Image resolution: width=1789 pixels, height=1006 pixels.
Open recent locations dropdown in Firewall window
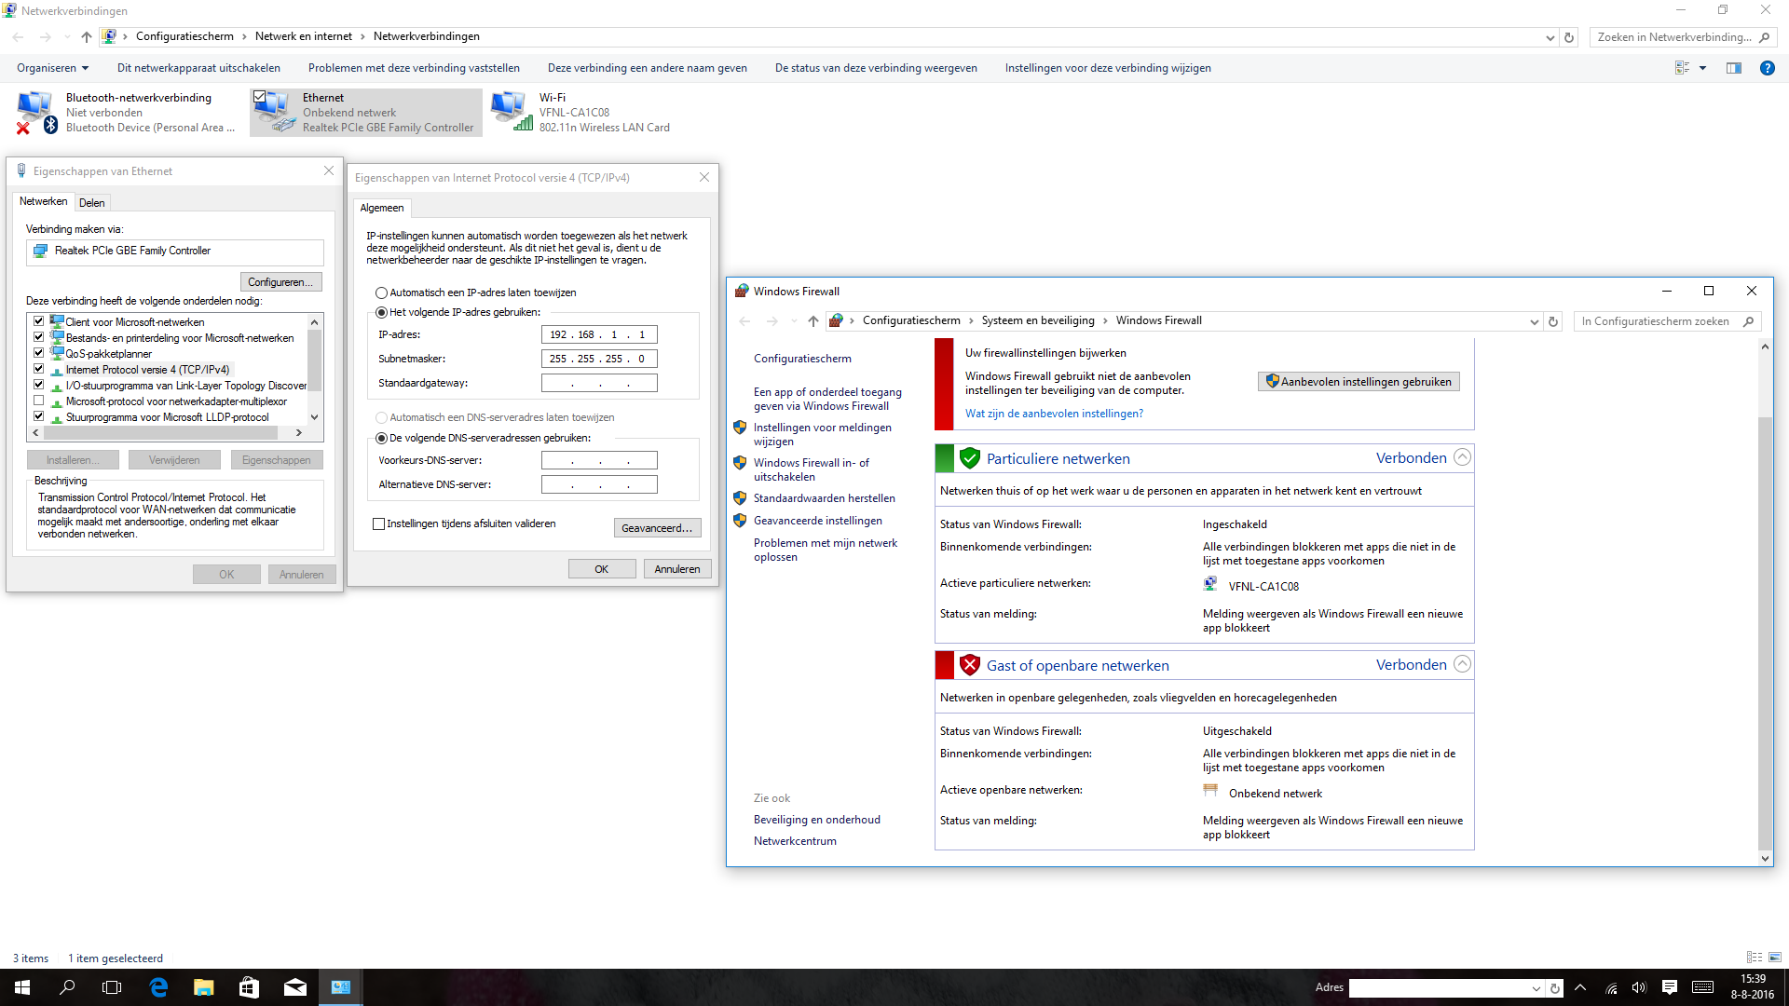point(794,321)
